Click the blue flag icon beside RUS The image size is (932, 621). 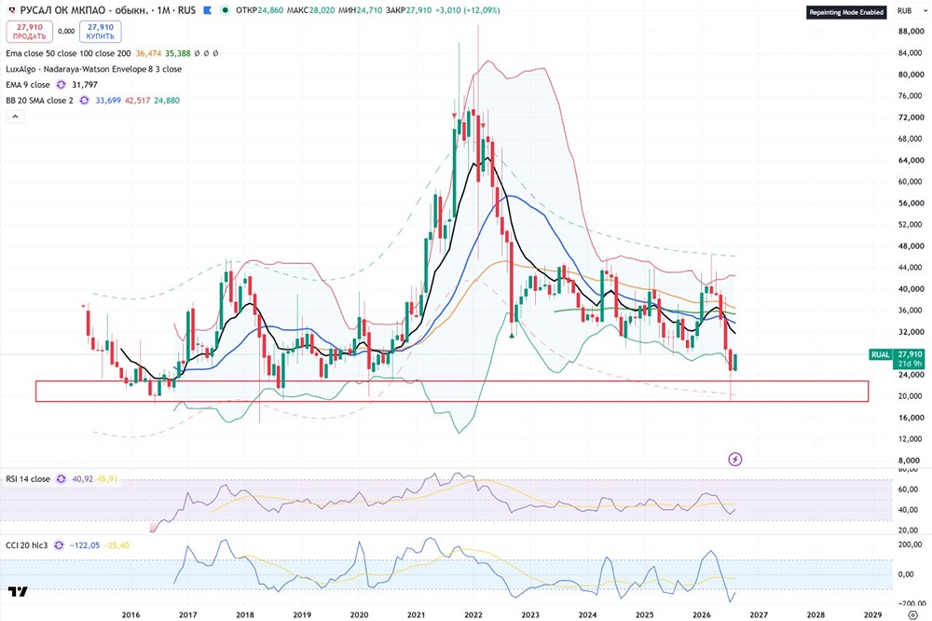pyautogui.click(x=207, y=10)
